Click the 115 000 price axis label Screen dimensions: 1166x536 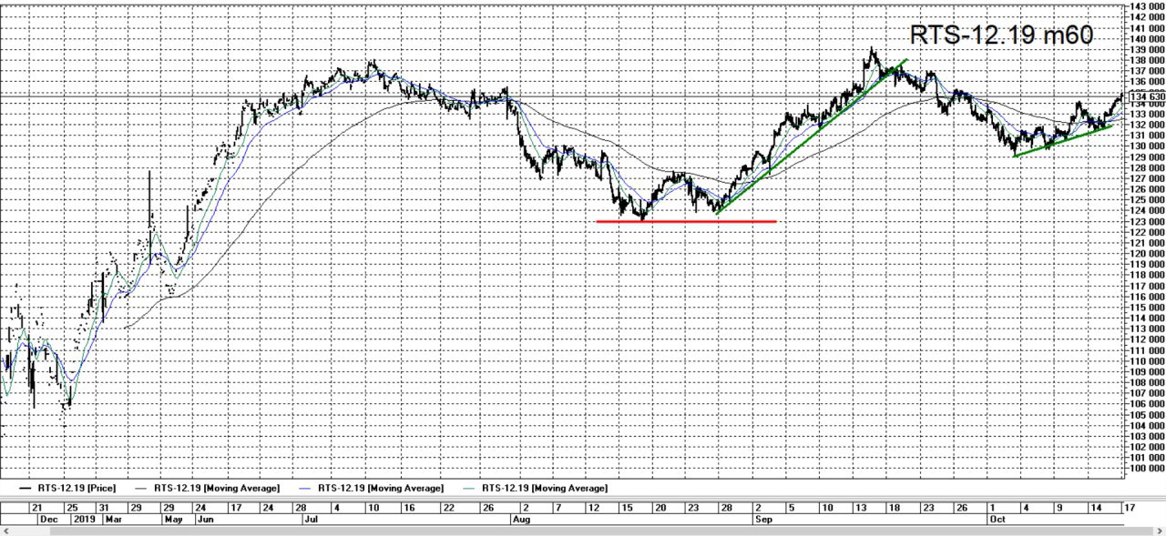(1148, 307)
